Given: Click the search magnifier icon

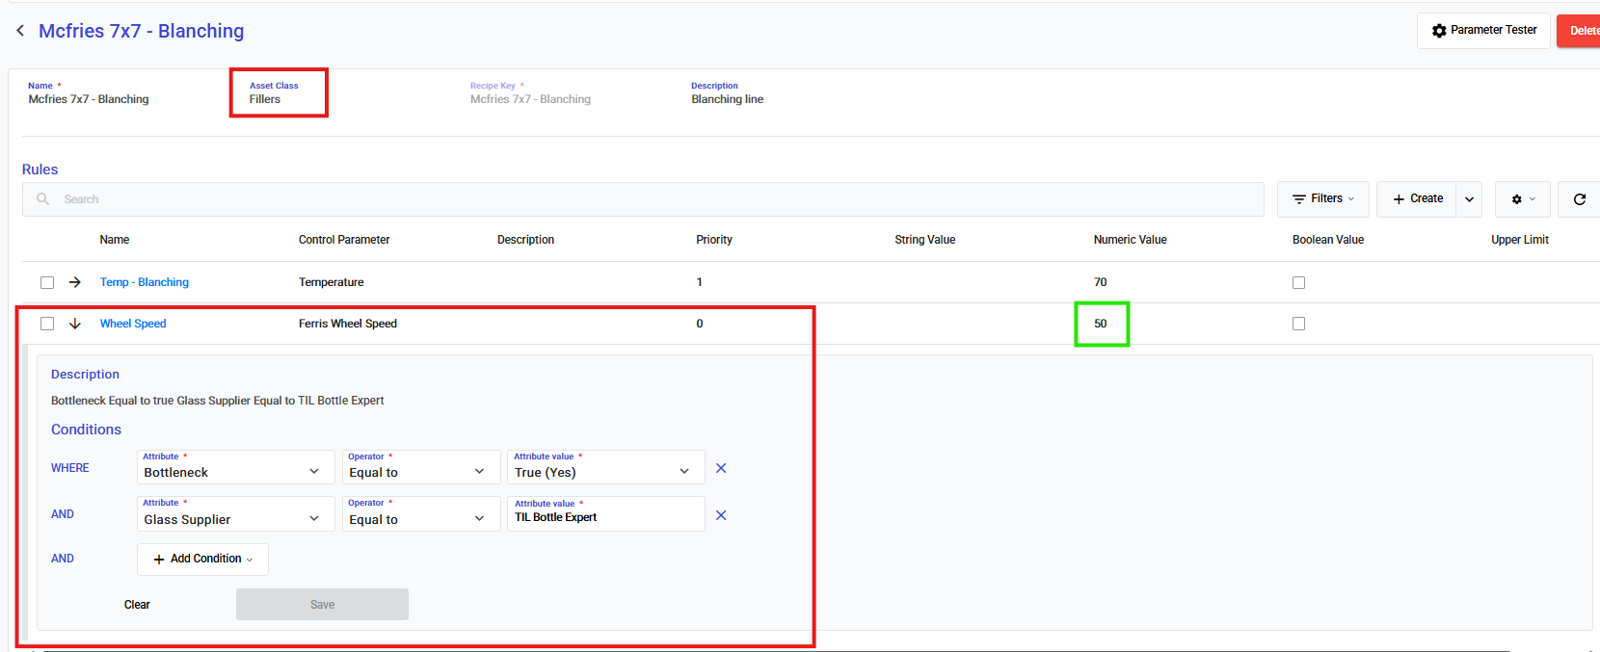Looking at the screenshot, I should 43,199.
